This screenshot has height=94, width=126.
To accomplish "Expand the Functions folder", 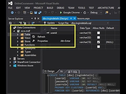I will pos(18,45).
